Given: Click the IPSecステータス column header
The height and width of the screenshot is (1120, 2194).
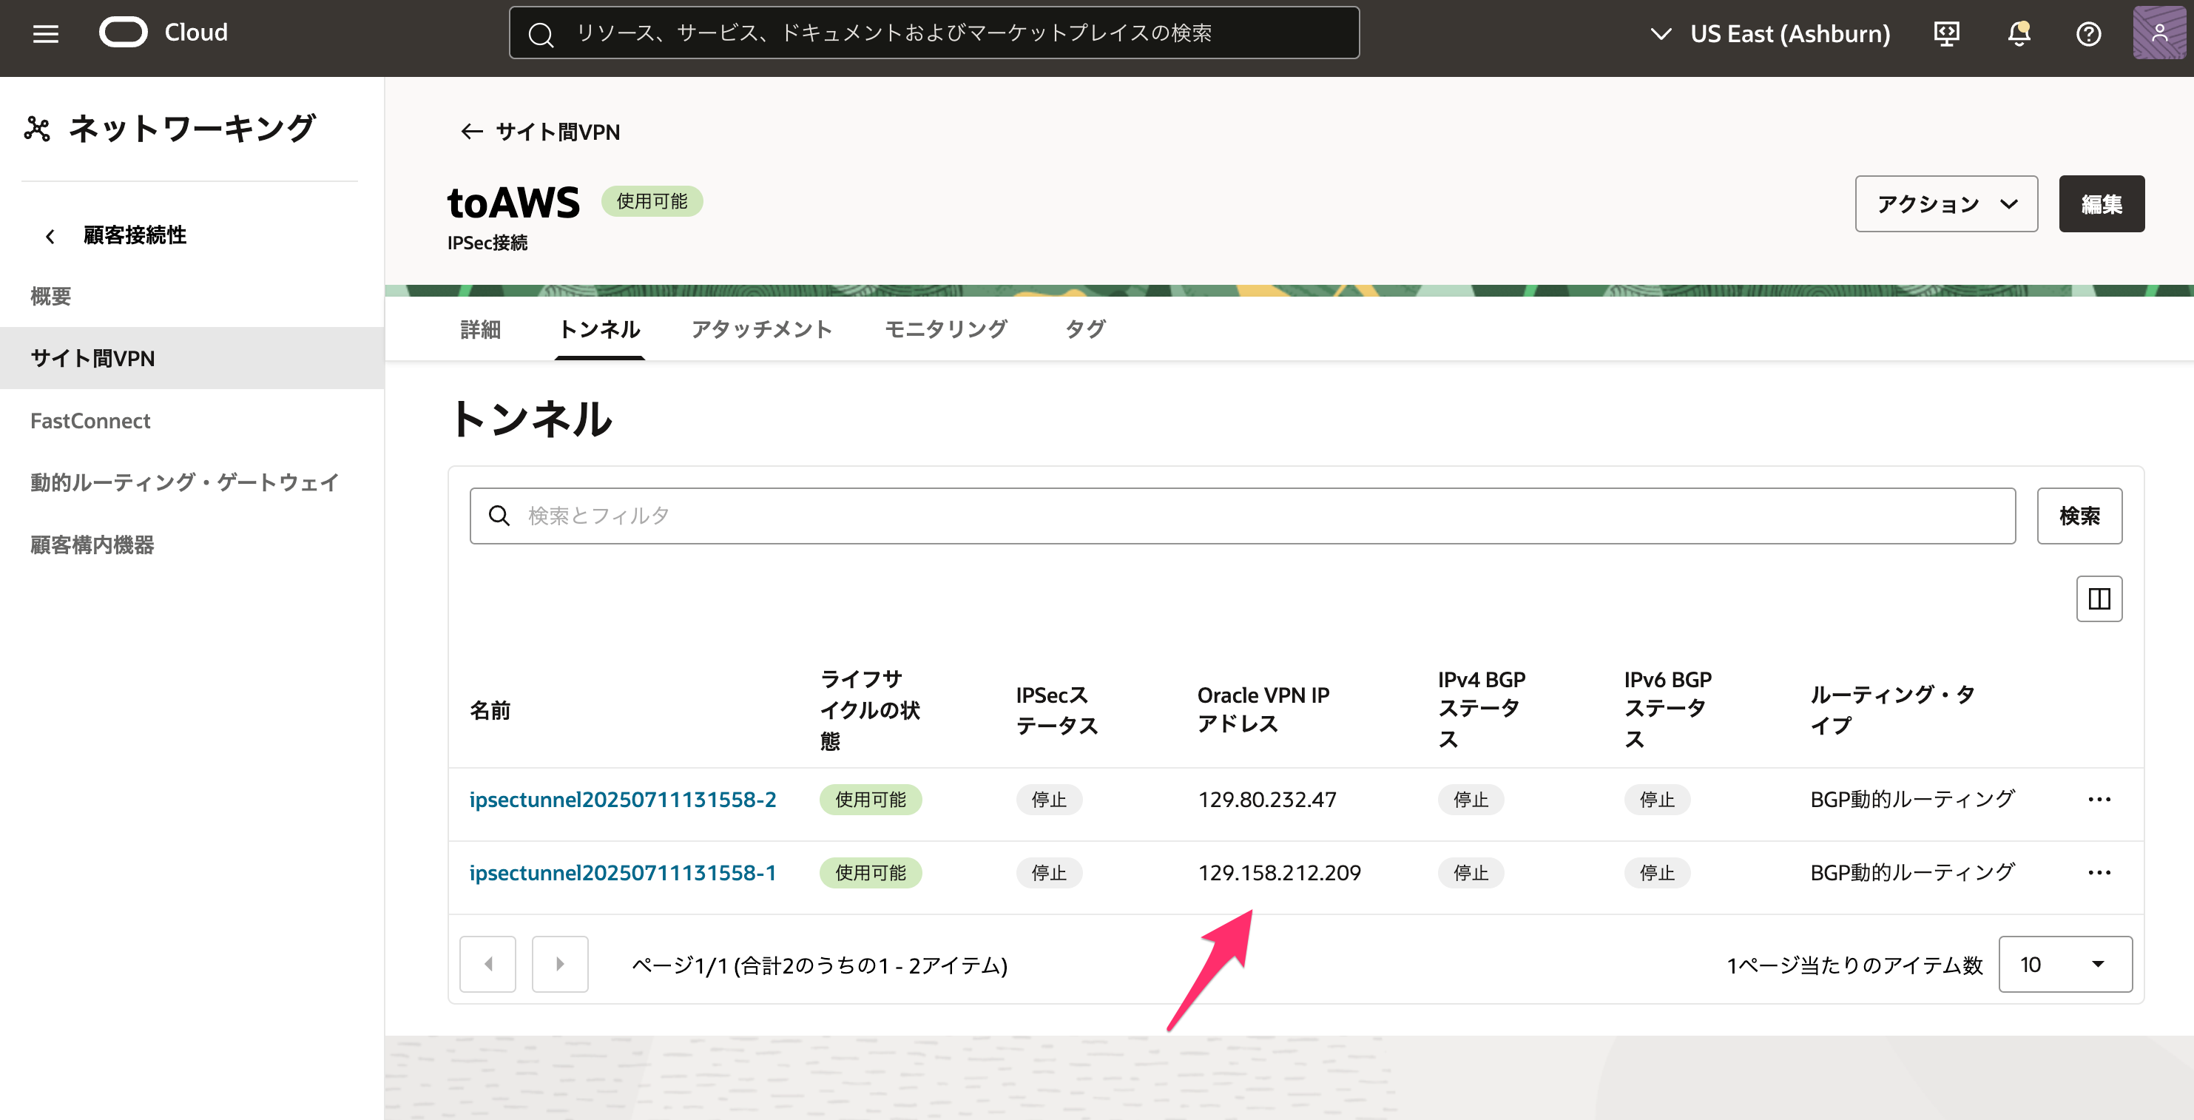Looking at the screenshot, I should pos(1057,709).
